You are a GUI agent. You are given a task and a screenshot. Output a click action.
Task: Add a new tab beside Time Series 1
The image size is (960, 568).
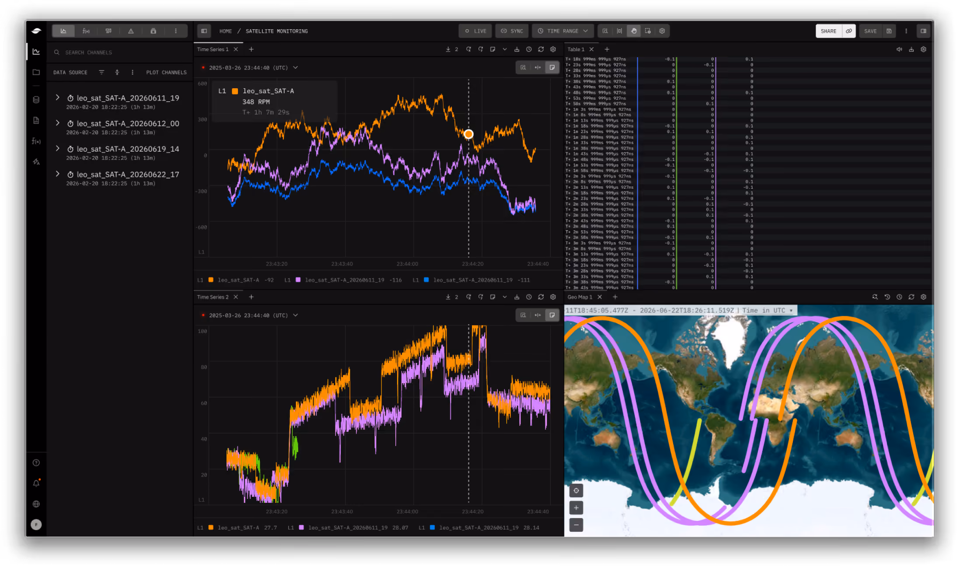click(251, 49)
